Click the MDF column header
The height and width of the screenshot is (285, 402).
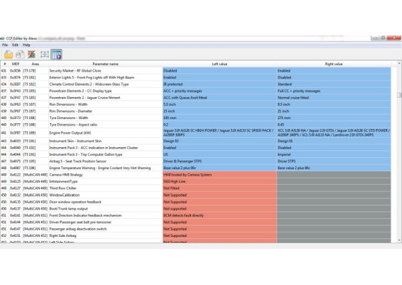15,64
